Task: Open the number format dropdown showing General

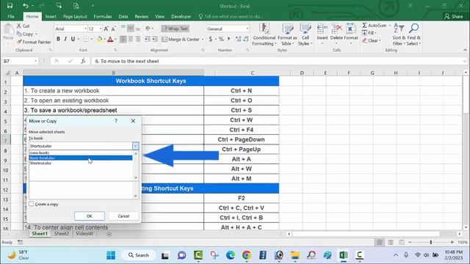Action: pyautogui.click(x=247, y=29)
